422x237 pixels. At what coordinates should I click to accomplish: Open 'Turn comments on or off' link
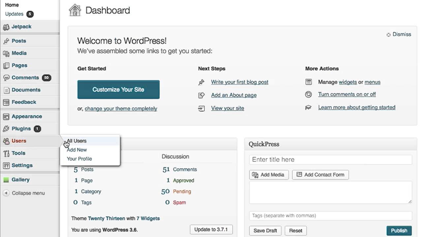point(347,94)
